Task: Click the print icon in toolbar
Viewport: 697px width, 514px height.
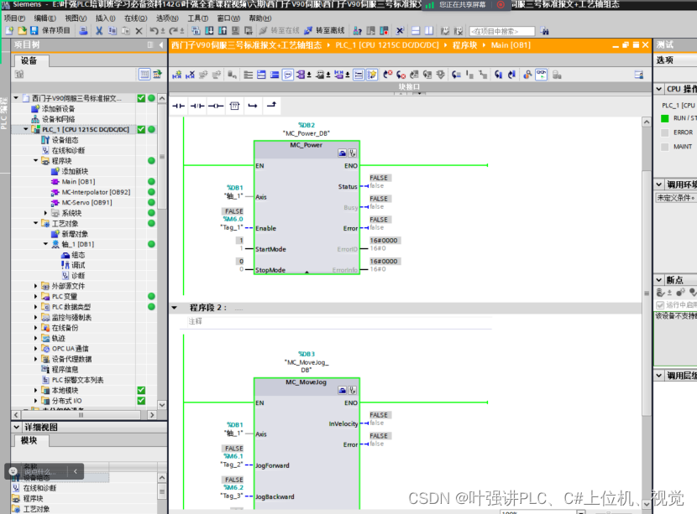Action: coord(82,31)
